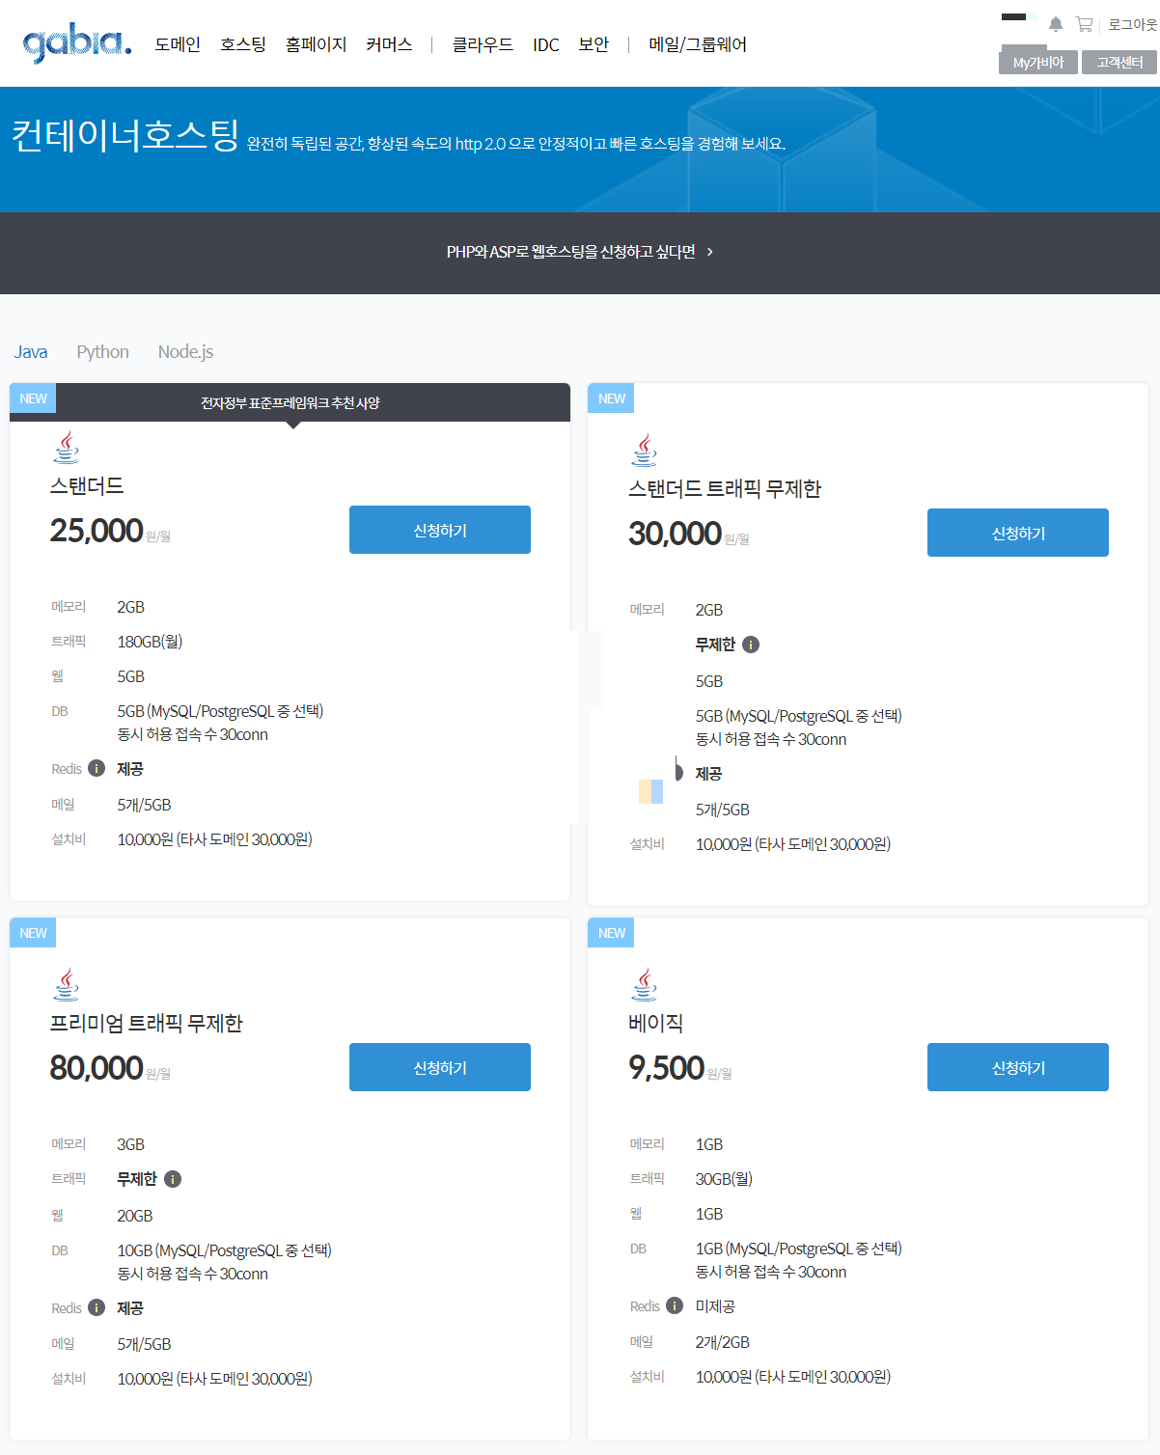Show Redis info icon on 프리미엄 card

coord(97,1307)
